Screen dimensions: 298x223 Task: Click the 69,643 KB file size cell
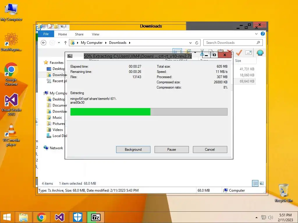pos(247,81)
